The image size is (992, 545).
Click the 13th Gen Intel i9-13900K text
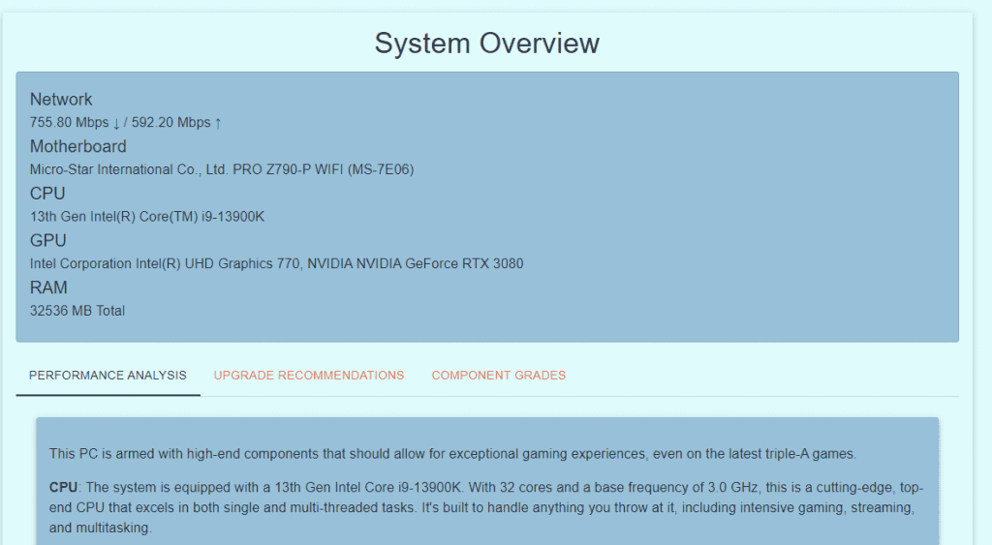(x=146, y=217)
